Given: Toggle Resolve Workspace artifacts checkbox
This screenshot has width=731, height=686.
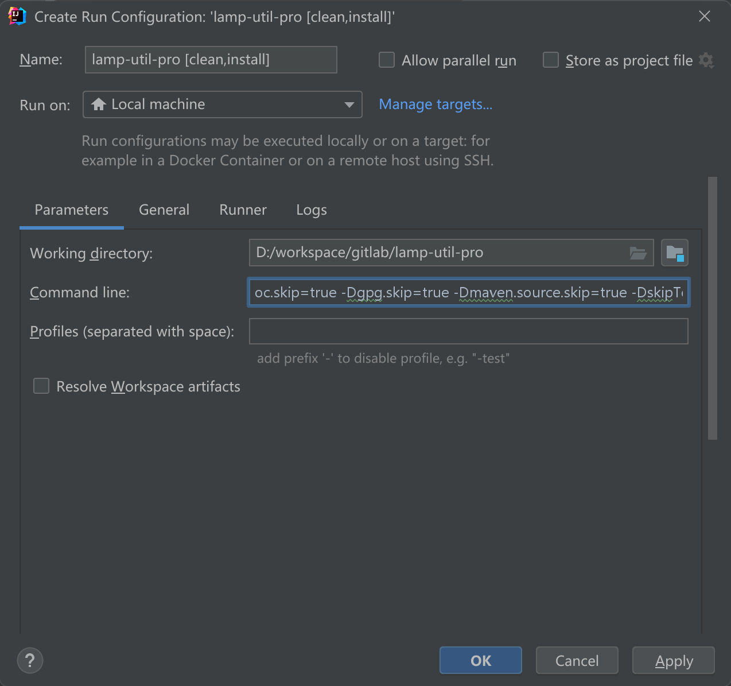Looking at the screenshot, I should coord(41,386).
